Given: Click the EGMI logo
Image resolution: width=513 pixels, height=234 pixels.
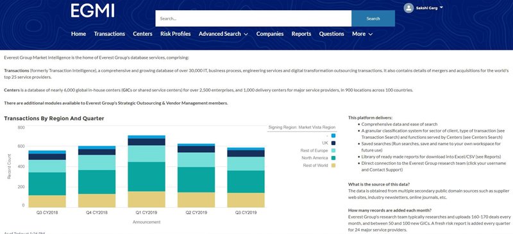Looking at the screenshot, I should (92, 10).
